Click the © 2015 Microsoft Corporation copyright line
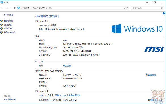 [61, 29]
